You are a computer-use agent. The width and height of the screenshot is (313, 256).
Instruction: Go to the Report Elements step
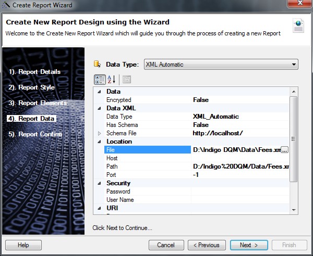pos(38,103)
